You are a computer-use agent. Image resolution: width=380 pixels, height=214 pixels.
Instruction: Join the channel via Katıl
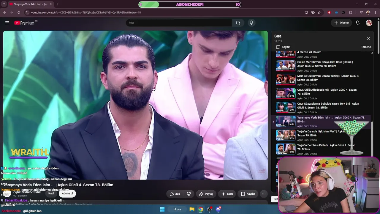coord(51,193)
